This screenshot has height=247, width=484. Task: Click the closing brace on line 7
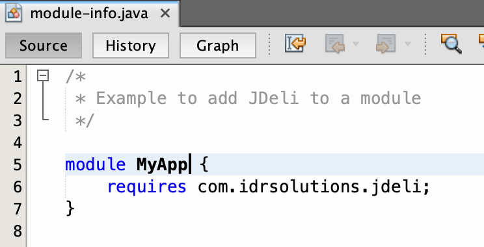[70, 209]
